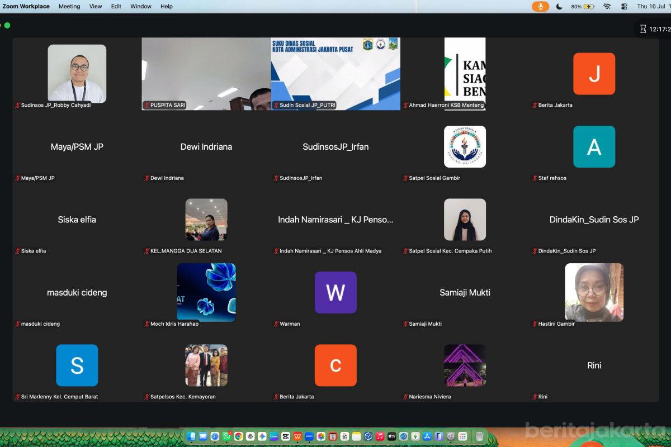Open the App Store dock icon
Viewport: 671px width, 447px height.
click(427, 436)
